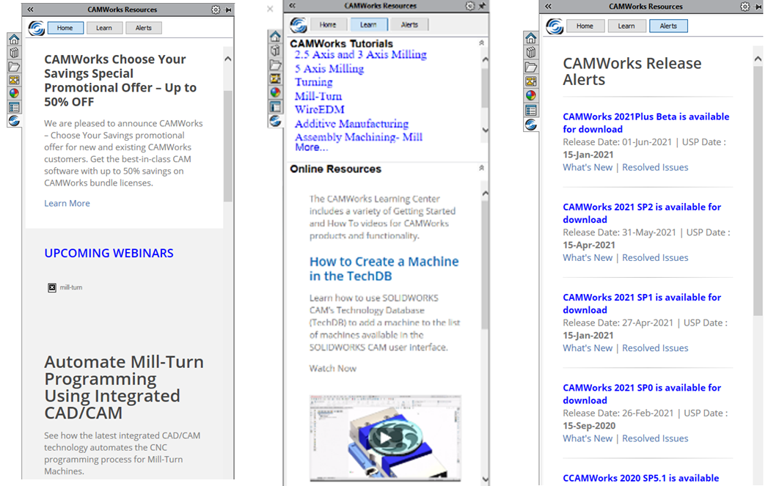Open Mill-Turn tutorial link
768x486 pixels.
tap(318, 96)
